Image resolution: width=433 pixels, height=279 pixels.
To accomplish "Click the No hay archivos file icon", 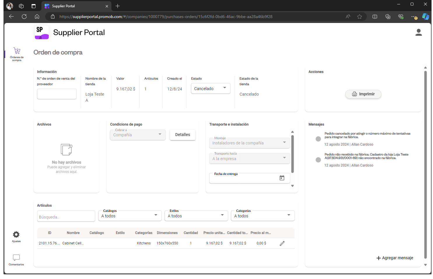I will pos(66,149).
